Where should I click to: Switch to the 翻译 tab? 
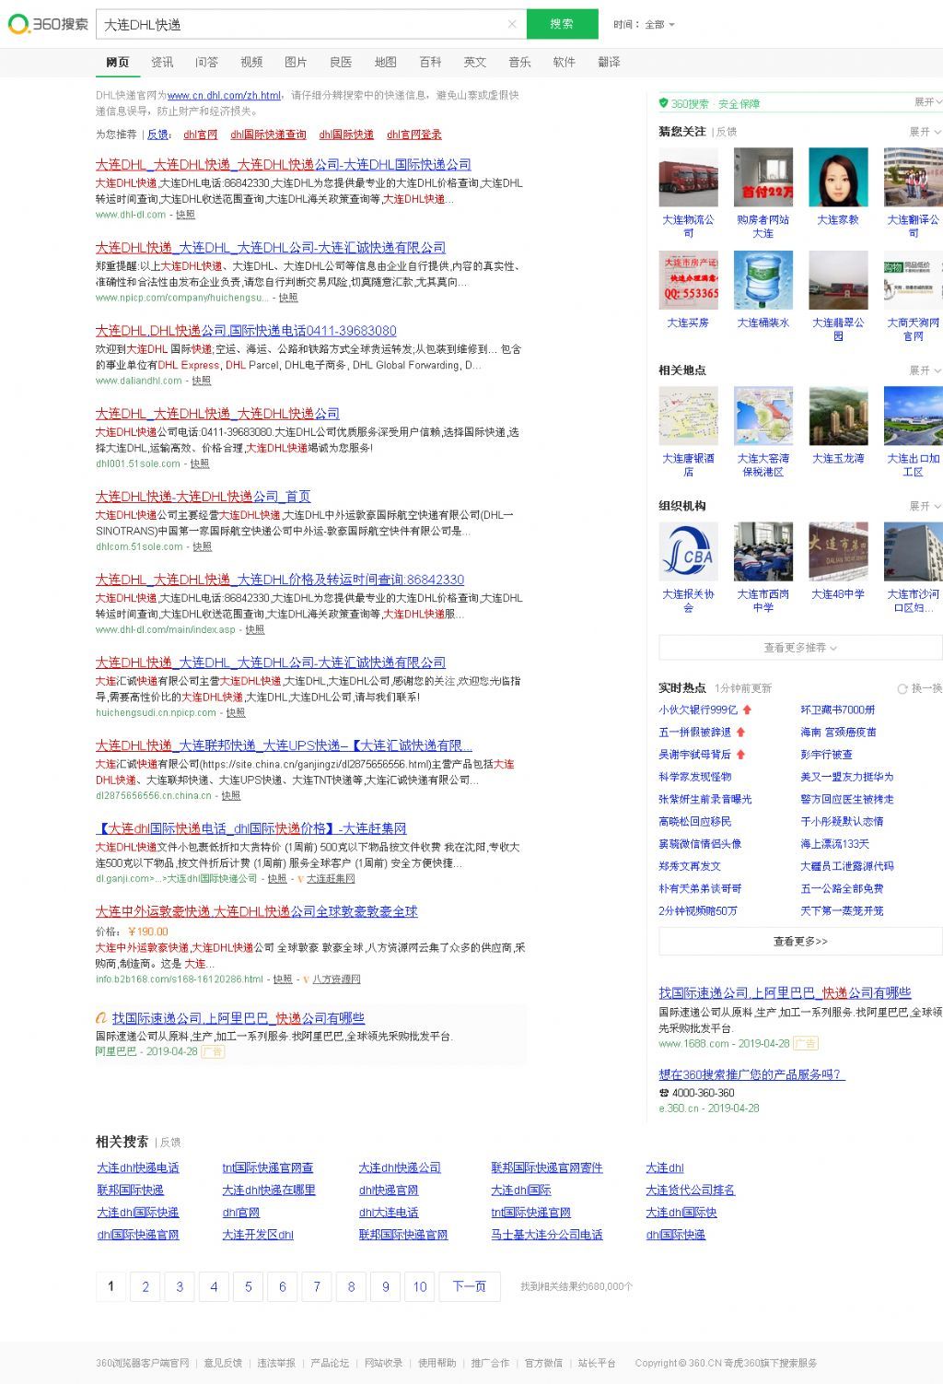click(609, 63)
